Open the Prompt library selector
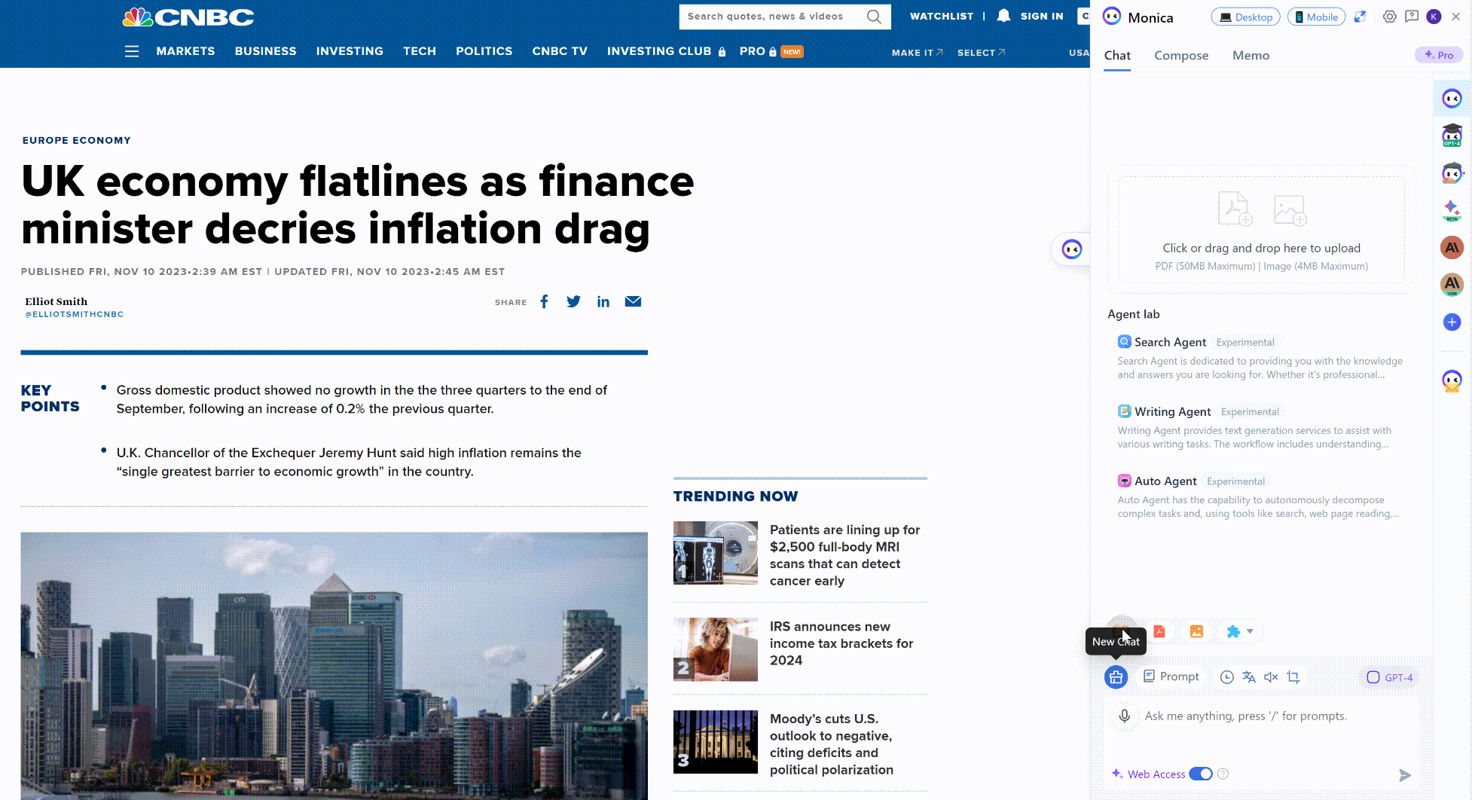 coord(1171,676)
